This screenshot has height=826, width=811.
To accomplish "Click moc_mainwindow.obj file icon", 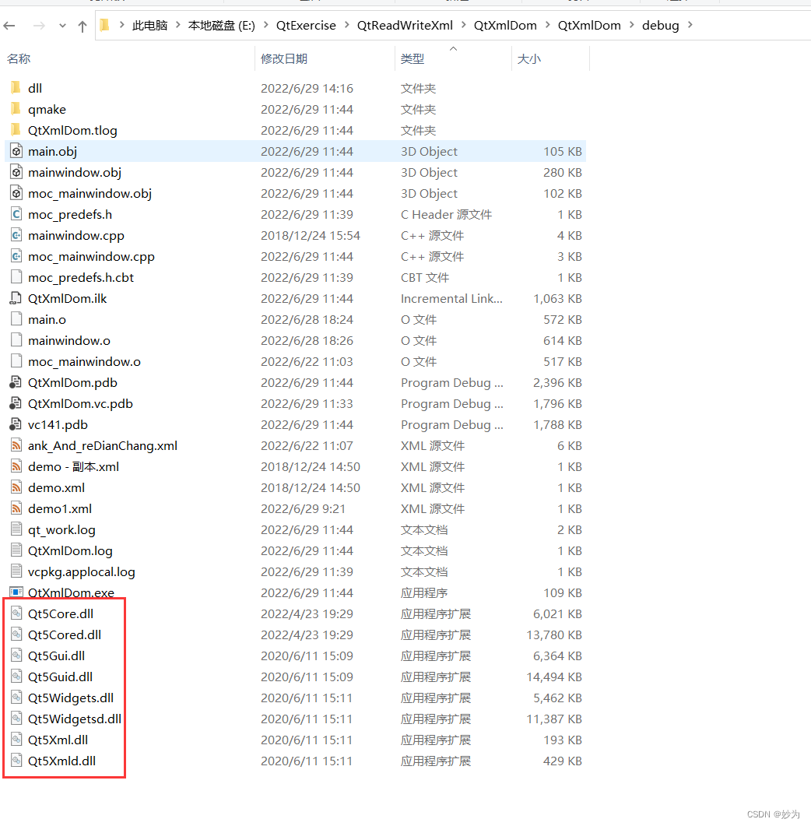I will pos(16,193).
